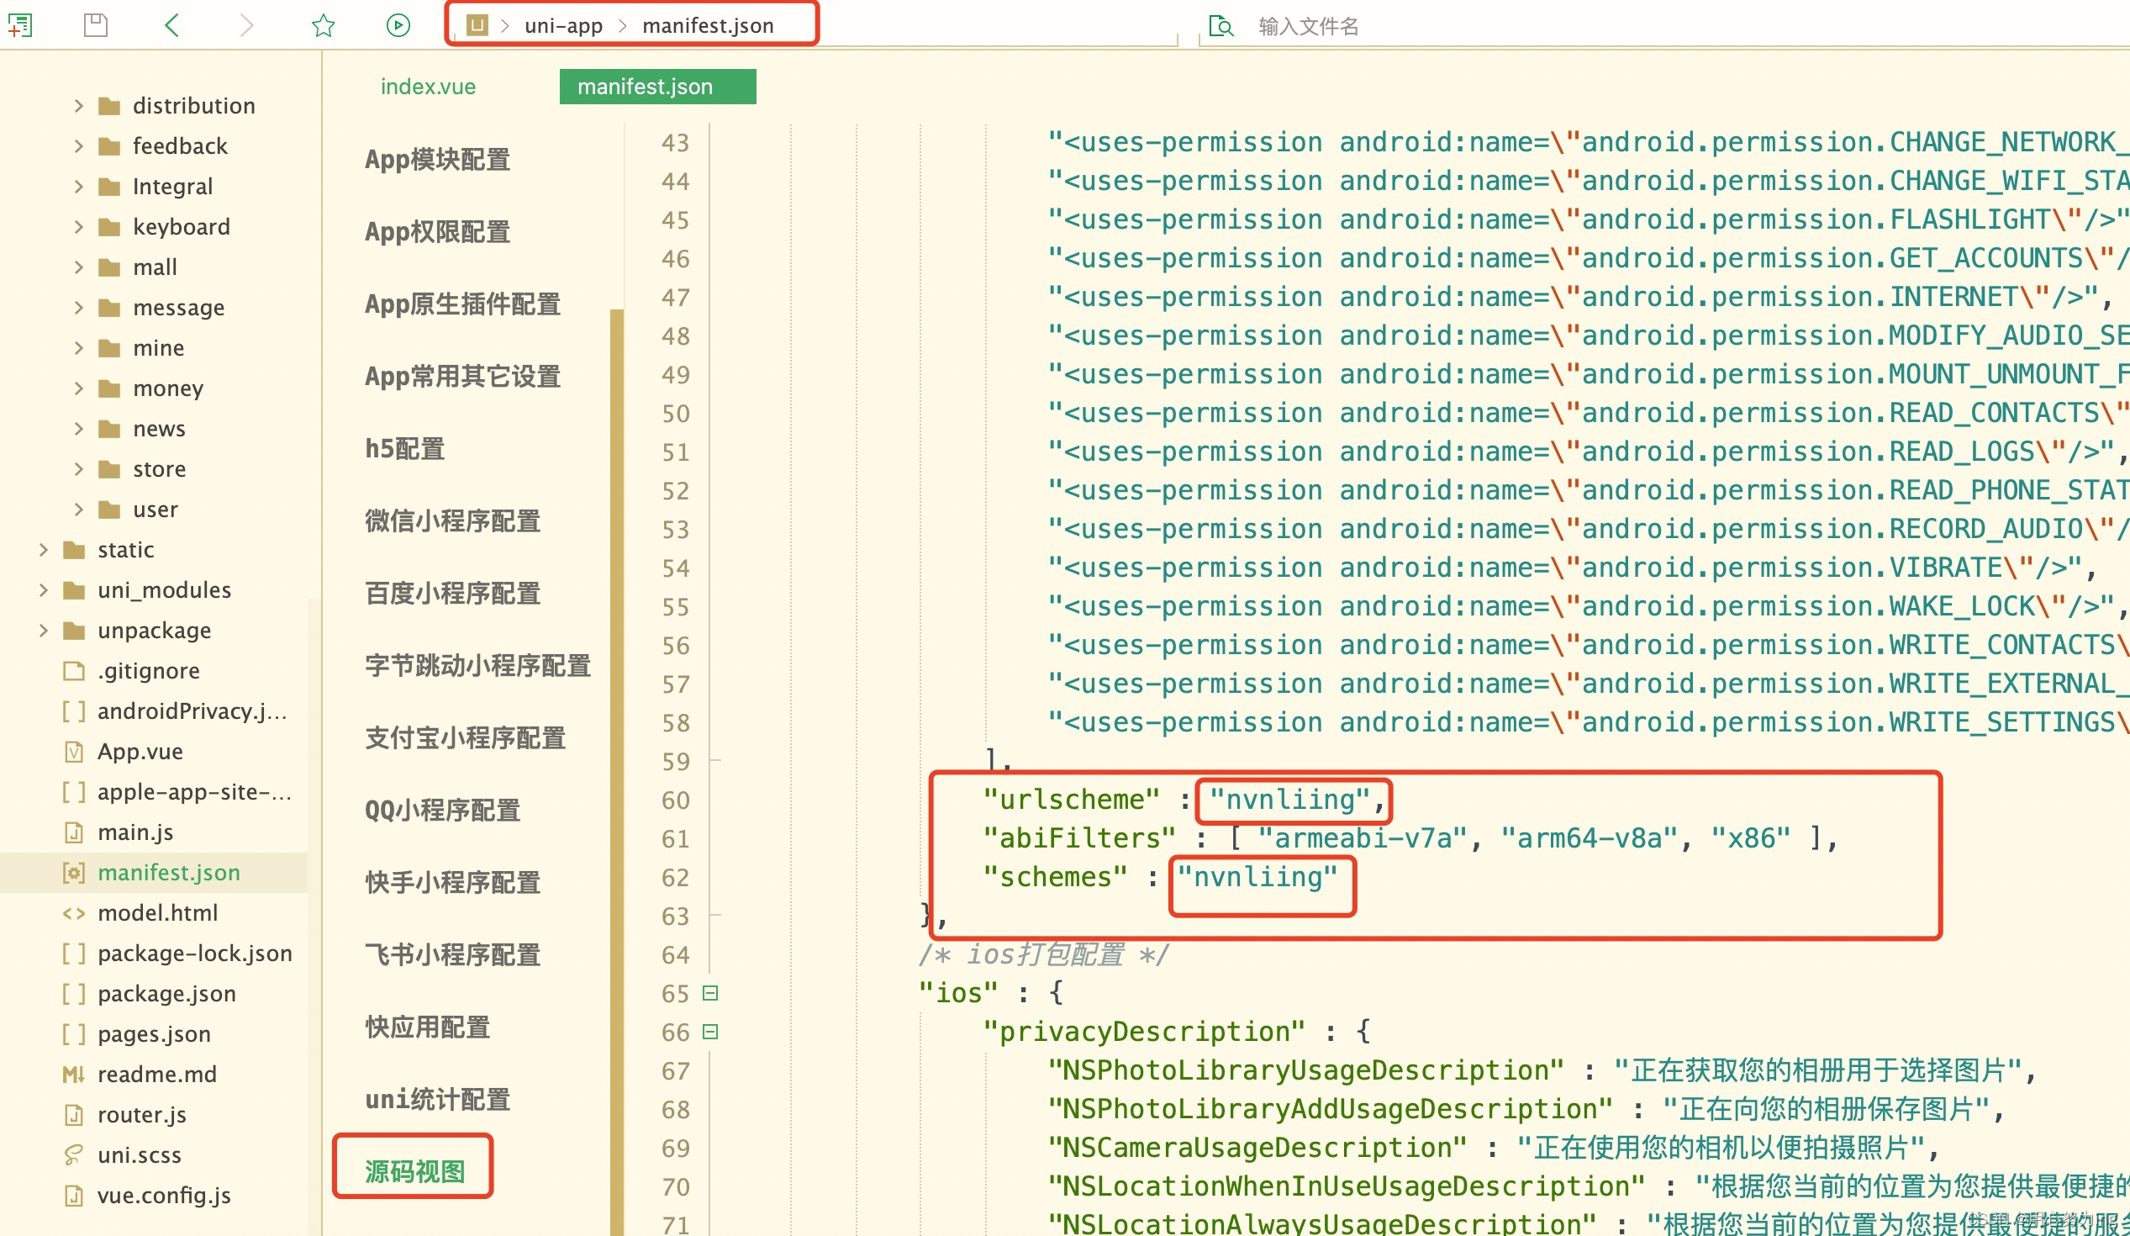The image size is (2130, 1236).
Task: Click the file search magnifier icon
Action: (1221, 26)
